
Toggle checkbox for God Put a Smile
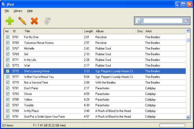[x=8, y=116]
